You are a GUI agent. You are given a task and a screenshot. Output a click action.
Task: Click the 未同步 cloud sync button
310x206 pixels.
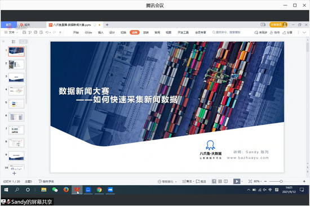point(261,33)
